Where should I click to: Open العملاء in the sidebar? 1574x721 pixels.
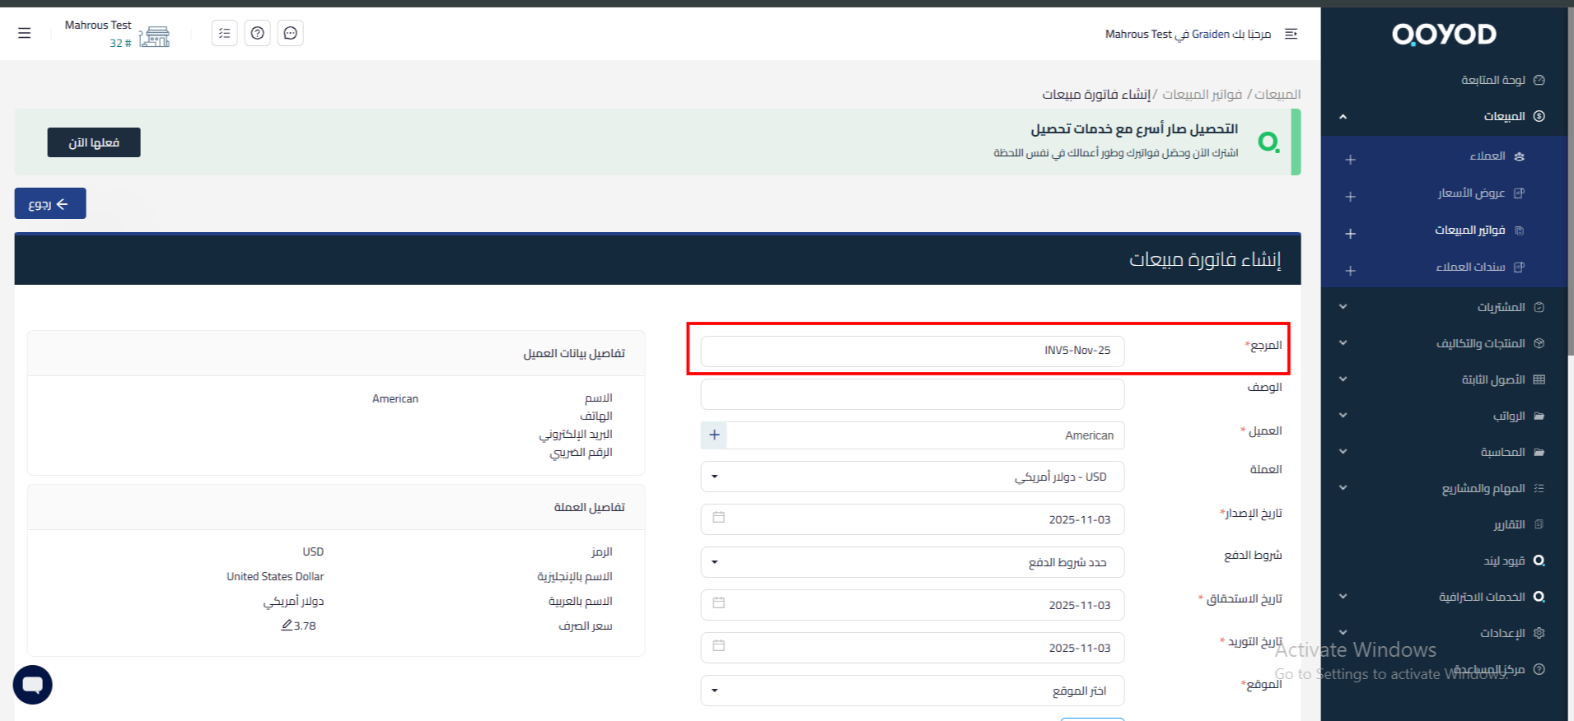(x=1488, y=156)
